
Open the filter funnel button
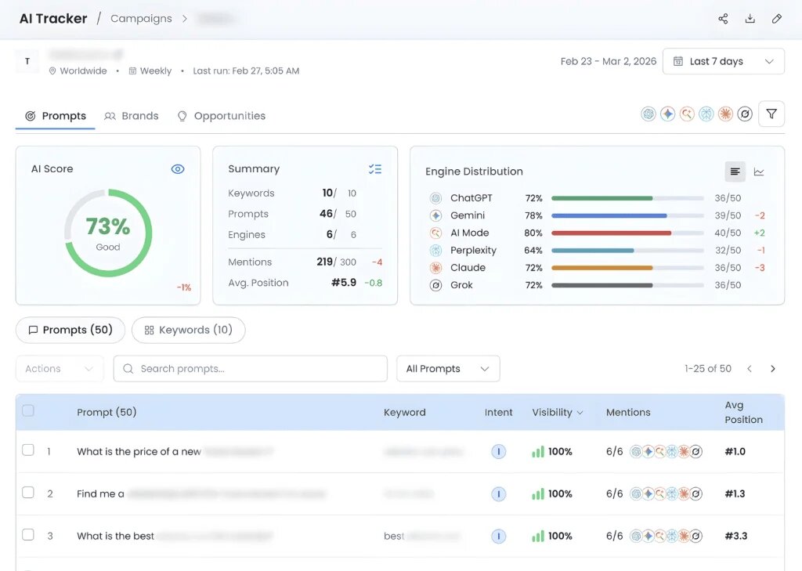tap(771, 114)
